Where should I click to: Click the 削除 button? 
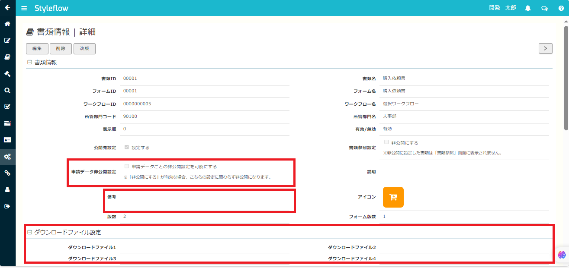pyautogui.click(x=61, y=49)
